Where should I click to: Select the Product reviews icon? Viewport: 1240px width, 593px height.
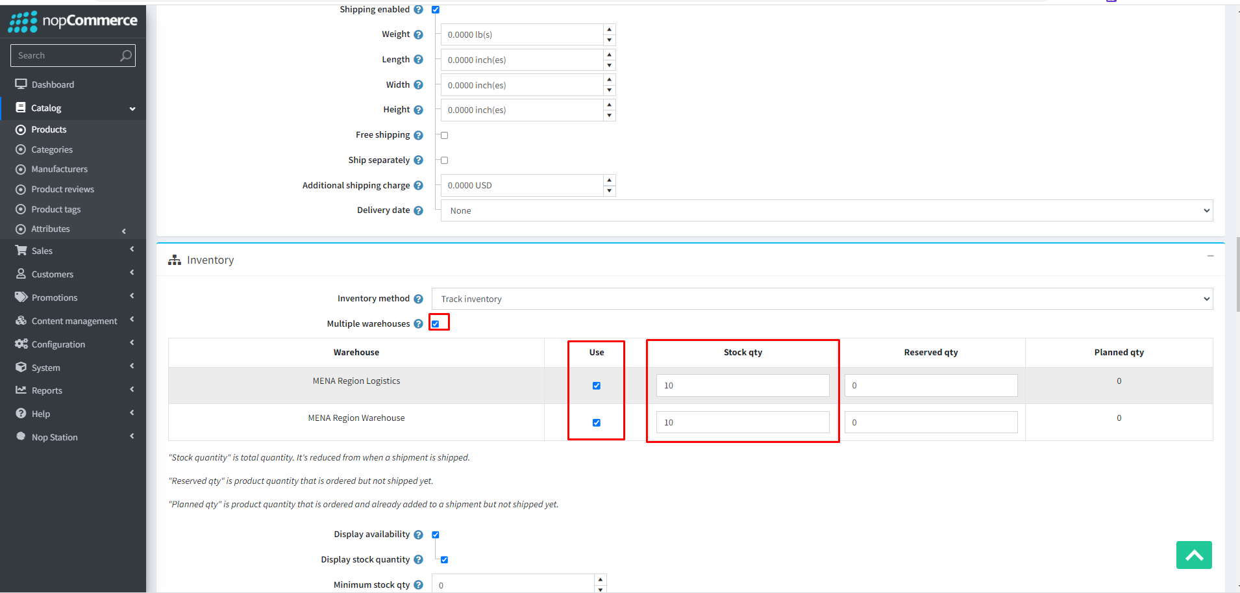pyautogui.click(x=21, y=189)
